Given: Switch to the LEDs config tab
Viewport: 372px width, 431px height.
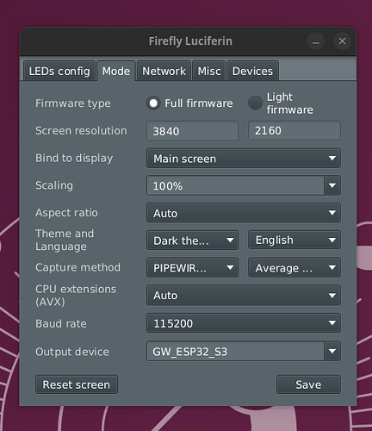Looking at the screenshot, I should pos(59,71).
